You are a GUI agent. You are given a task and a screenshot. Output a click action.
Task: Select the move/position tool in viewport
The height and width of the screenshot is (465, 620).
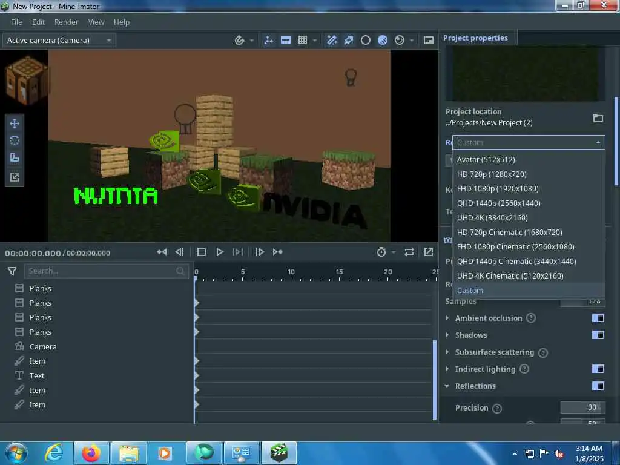click(15, 124)
